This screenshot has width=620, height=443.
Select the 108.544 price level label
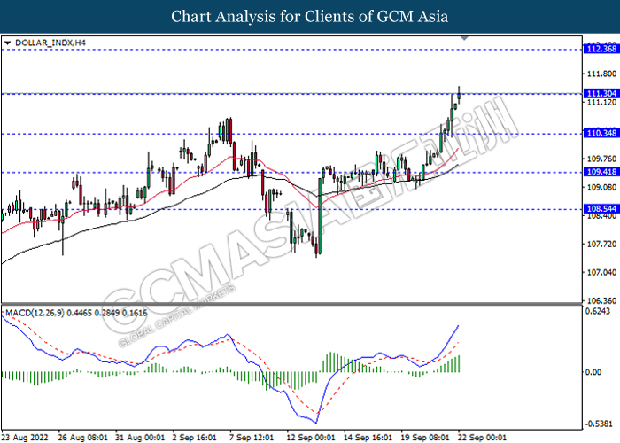pos(601,209)
